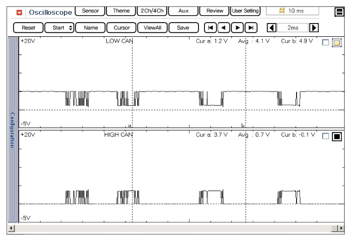Open the top-right panel menu icon
Screen dimensions: 351x241
pyautogui.click(x=339, y=12)
